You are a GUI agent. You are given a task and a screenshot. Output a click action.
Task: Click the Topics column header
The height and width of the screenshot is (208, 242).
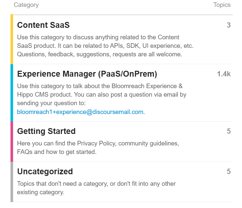click(x=222, y=5)
